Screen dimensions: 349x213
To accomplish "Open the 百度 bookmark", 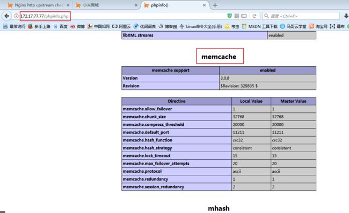I will (60, 26).
